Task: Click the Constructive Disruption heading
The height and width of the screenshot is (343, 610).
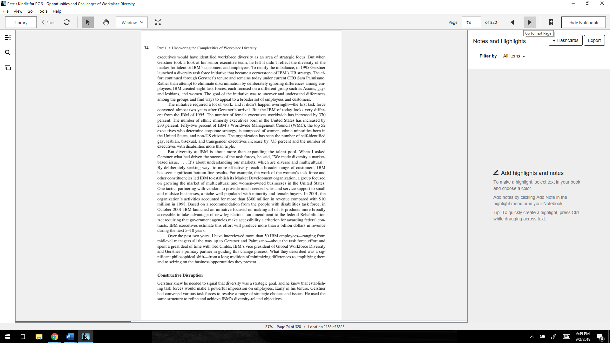Action: 180,275
